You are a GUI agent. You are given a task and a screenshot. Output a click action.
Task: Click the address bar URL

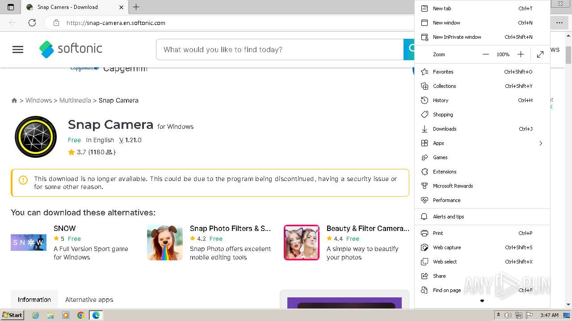click(x=116, y=23)
